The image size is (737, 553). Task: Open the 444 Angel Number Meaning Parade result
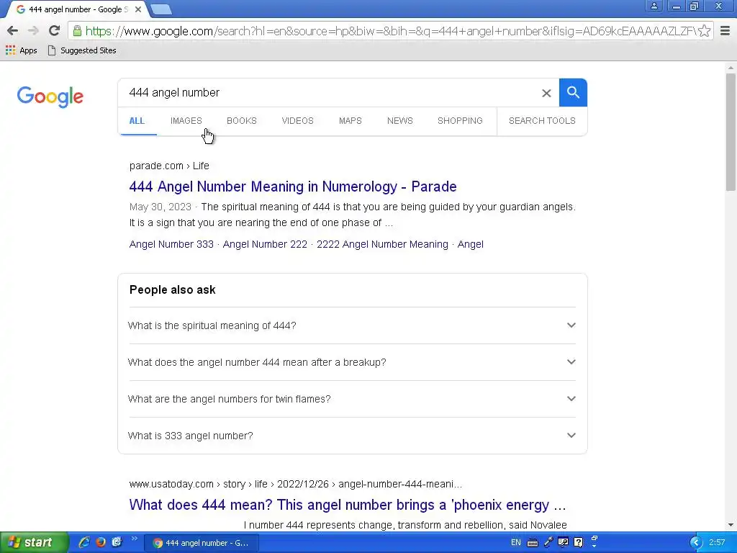point(293,186)
